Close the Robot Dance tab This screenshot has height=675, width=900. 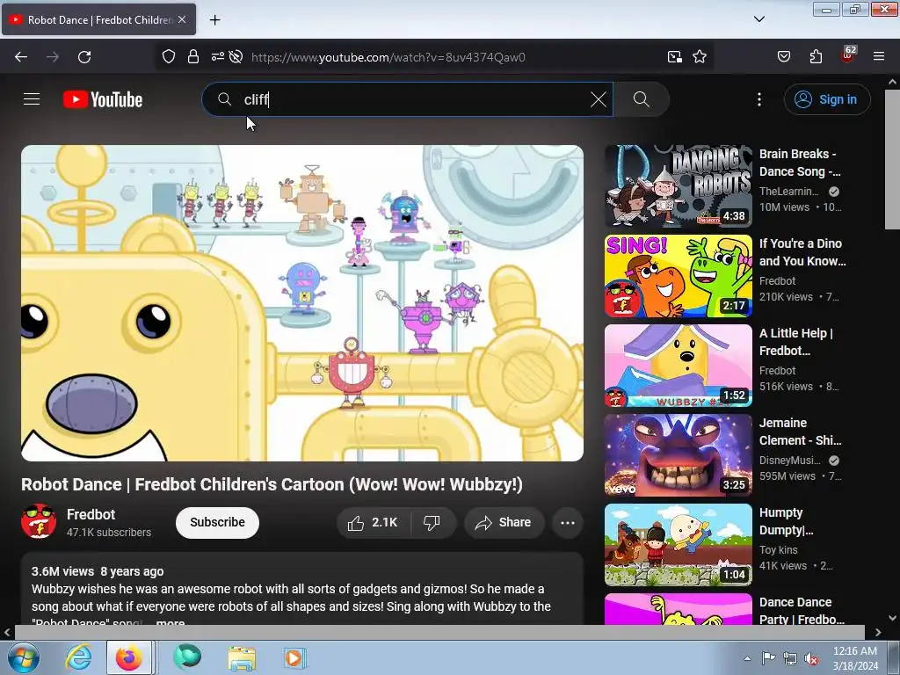[x=182, y=19]
